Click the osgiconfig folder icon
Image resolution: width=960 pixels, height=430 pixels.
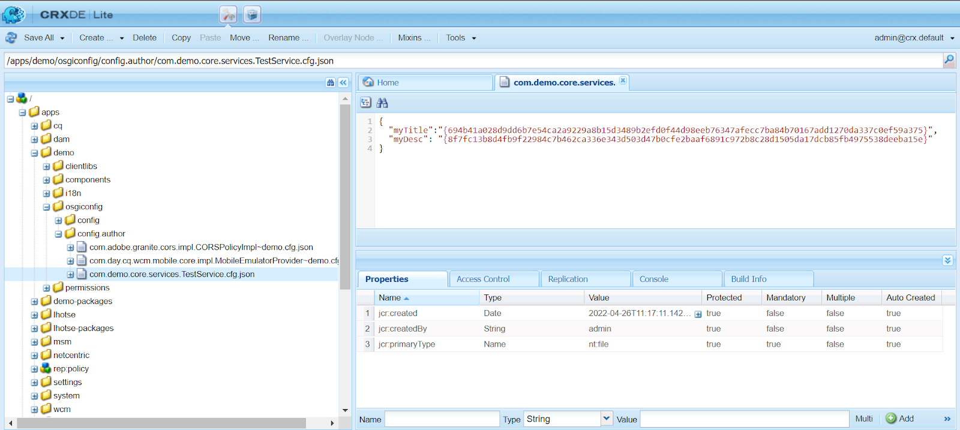pyautogui.click(x=58, y=206)
